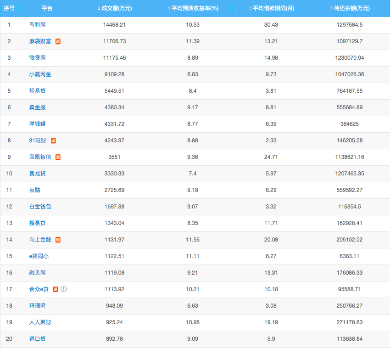Select 91旺财's loan term 2.33
Screen dimensions: 390x349
click(271, 141)
